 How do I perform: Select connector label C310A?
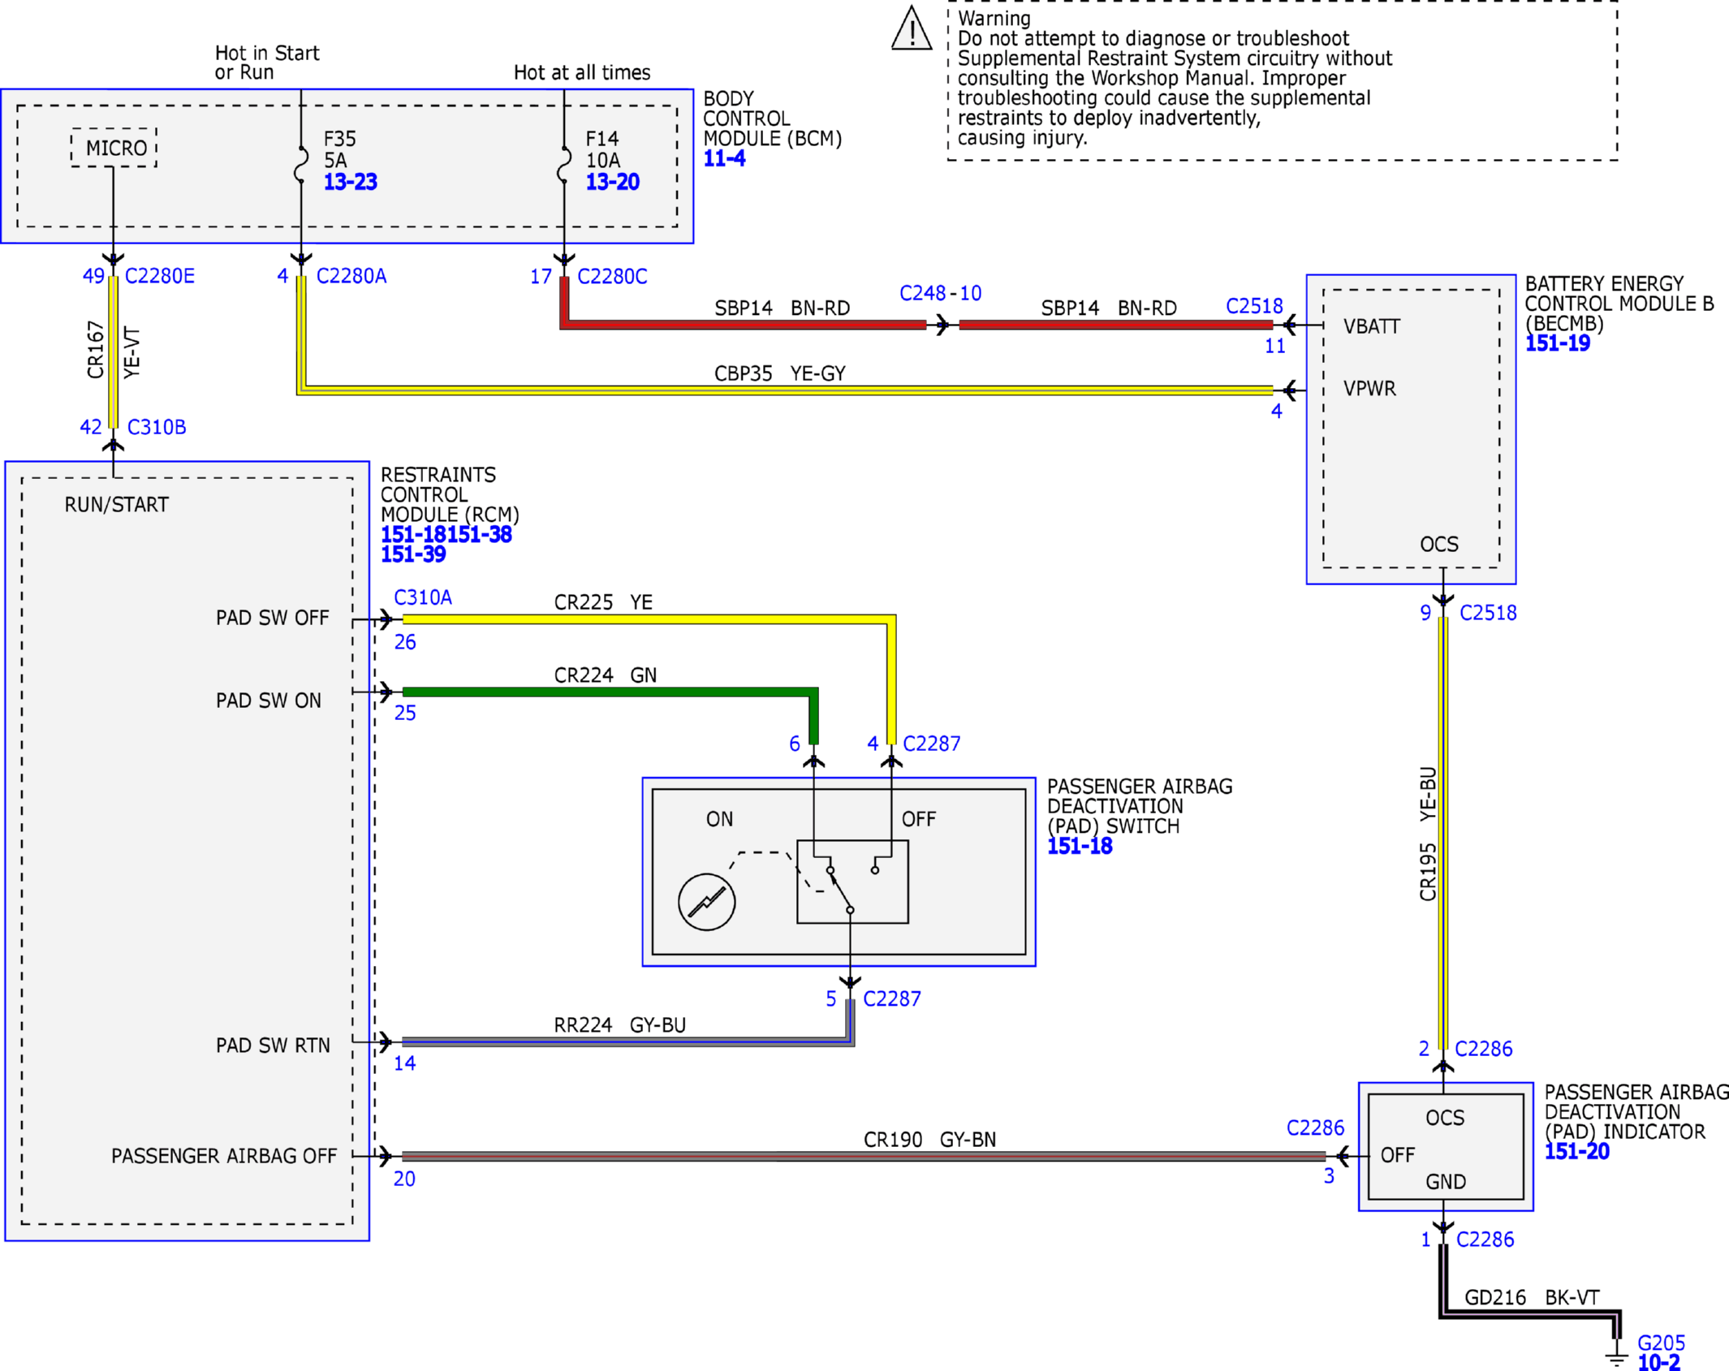(423, 597)
